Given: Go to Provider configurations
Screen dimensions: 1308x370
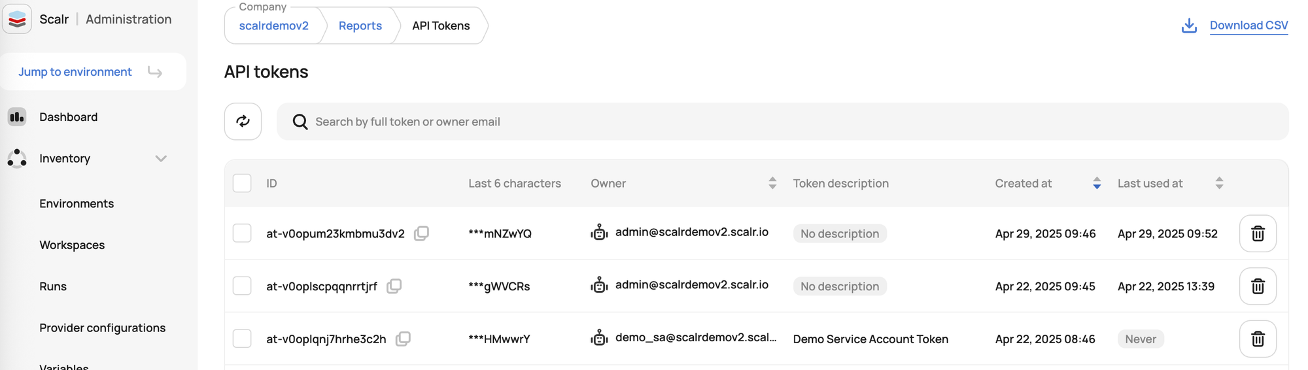Looking at the screenshot, I should tap(102, 328).
